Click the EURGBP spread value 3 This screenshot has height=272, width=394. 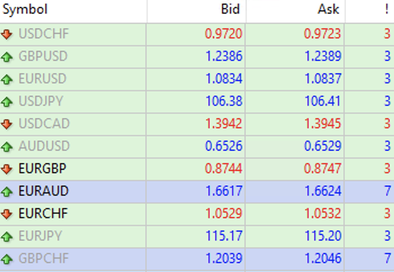[x=387, y=169]
